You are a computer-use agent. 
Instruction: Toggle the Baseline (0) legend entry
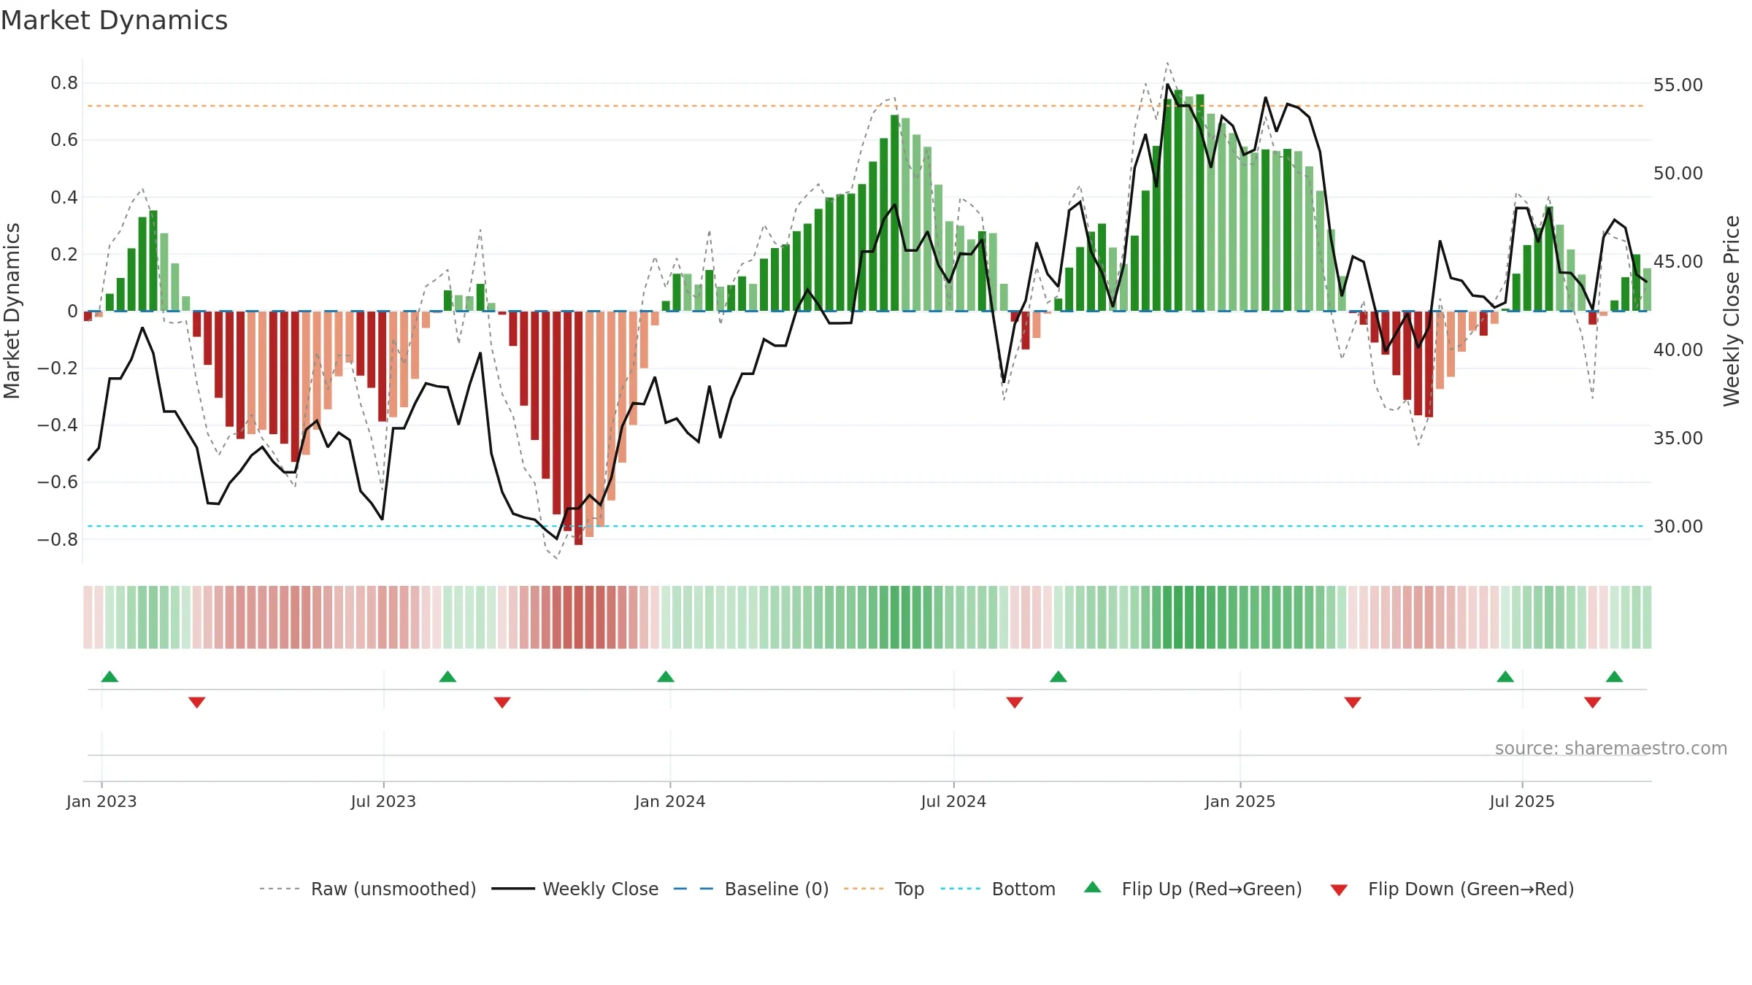[751, 889]
